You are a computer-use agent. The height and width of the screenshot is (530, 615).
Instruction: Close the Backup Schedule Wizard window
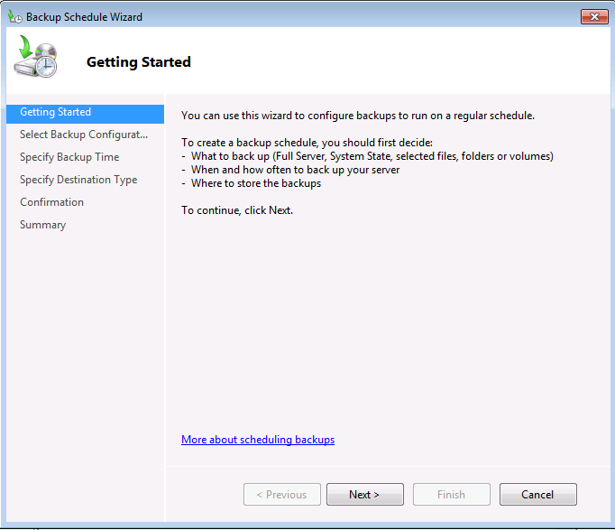click(x=593, y=16)
